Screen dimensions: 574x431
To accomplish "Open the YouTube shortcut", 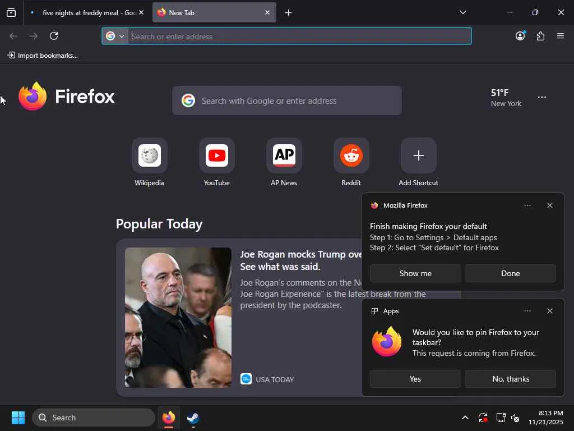I will [x=217, y=162].
